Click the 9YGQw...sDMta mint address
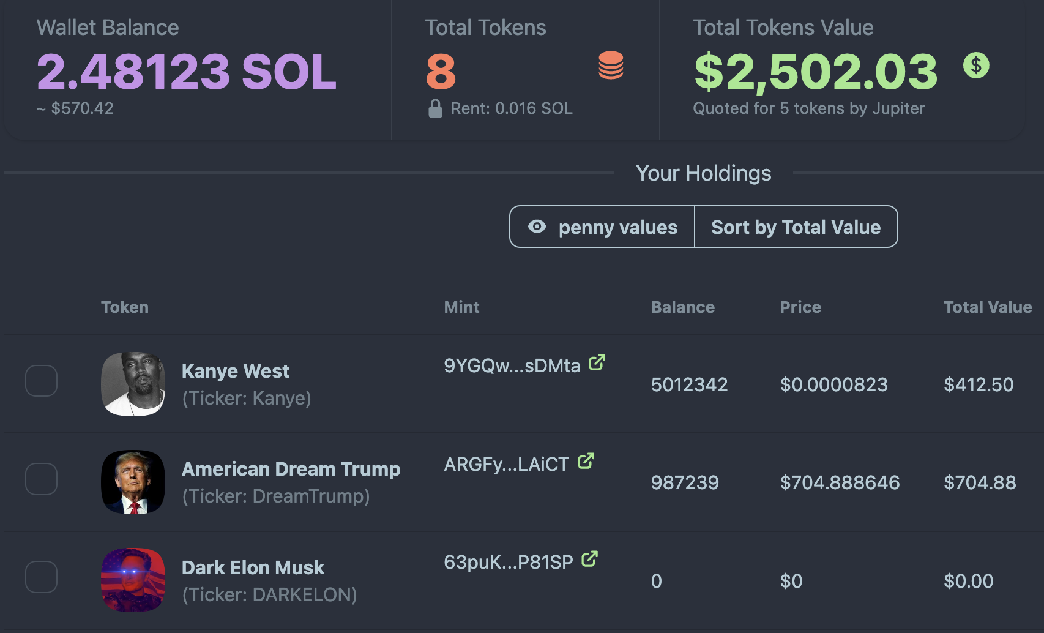This screenshot has width=1044, height=633. (x=512, y=365)
